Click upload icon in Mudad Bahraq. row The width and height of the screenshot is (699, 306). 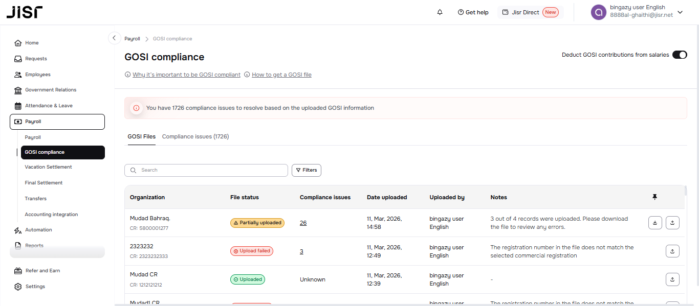(672, 223)
